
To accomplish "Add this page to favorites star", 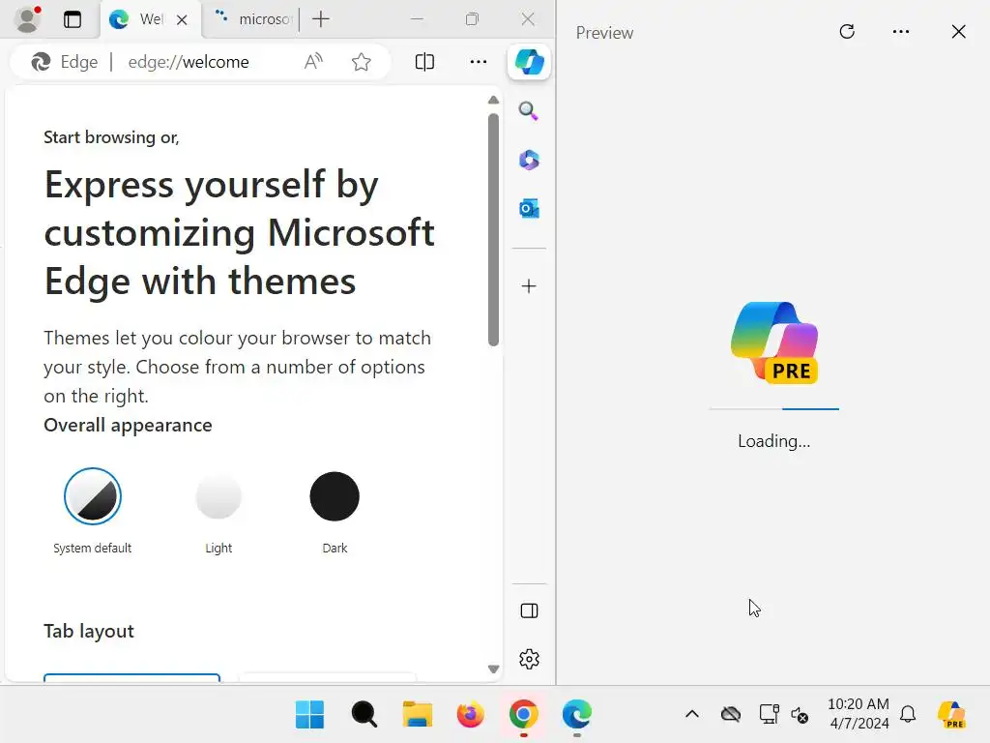I will [362, 62].
